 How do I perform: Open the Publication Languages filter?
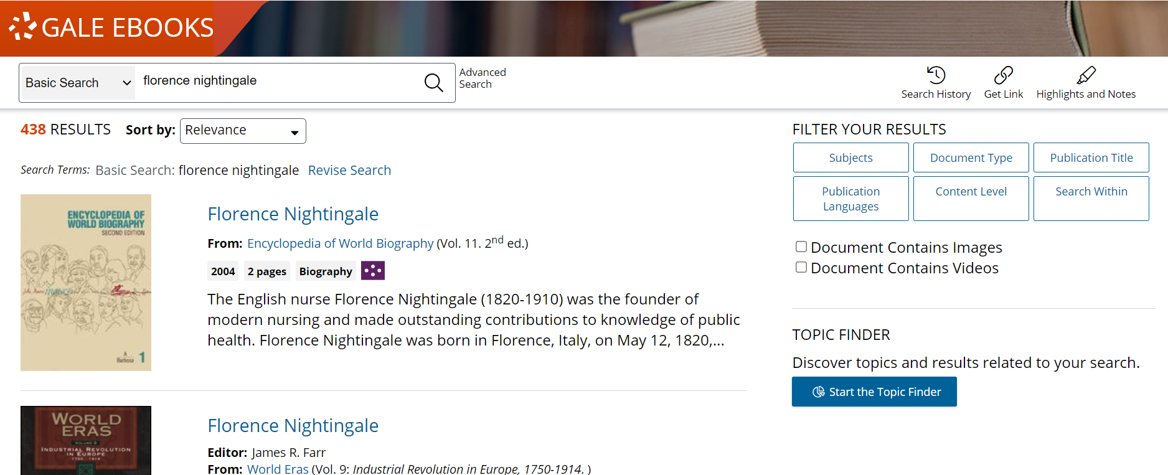(x=850, y=199)
